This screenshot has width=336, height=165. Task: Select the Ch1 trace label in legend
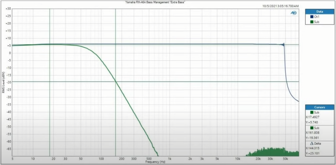(x=317, y=17)
